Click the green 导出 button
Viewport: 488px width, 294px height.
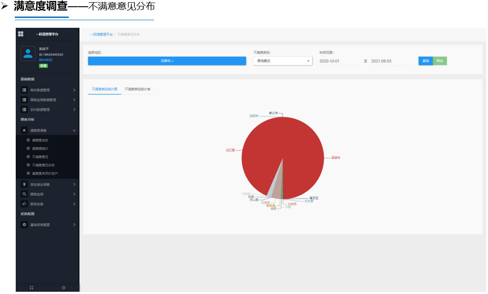click(x=440, y=61)
